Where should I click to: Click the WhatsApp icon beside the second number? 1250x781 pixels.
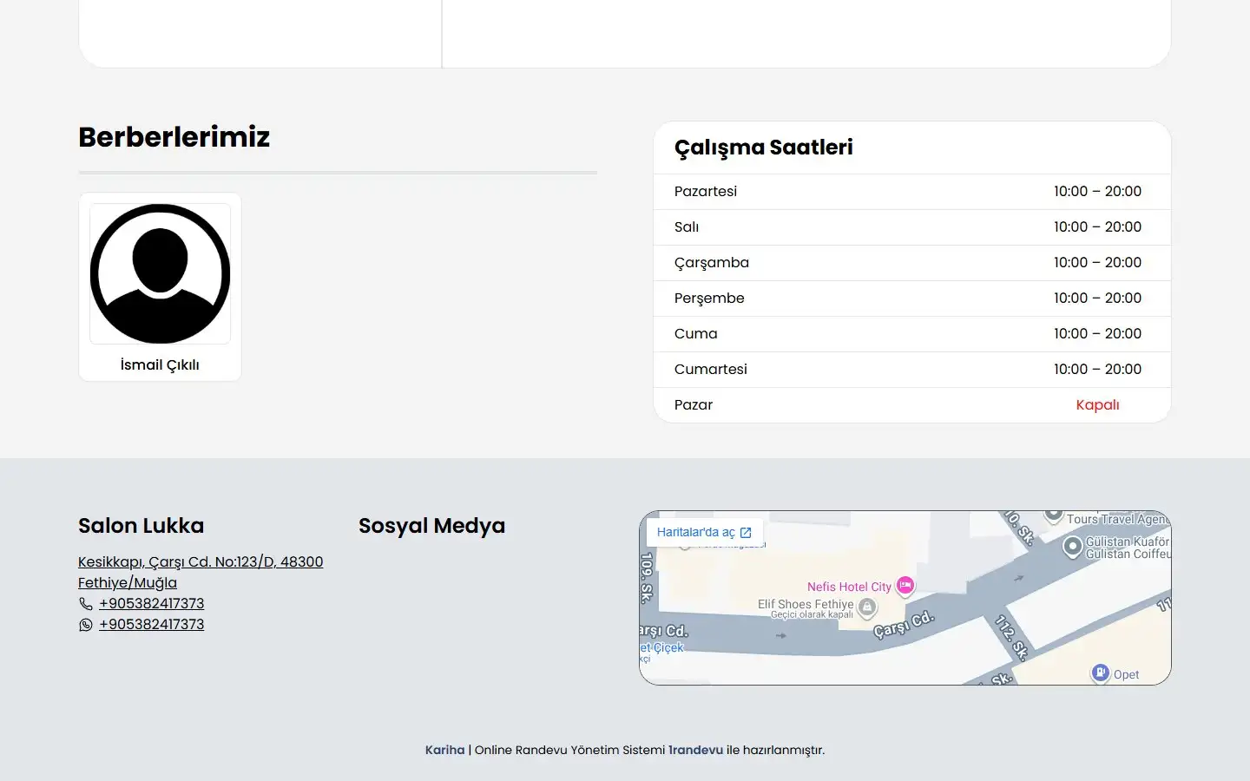pos(85,625)
